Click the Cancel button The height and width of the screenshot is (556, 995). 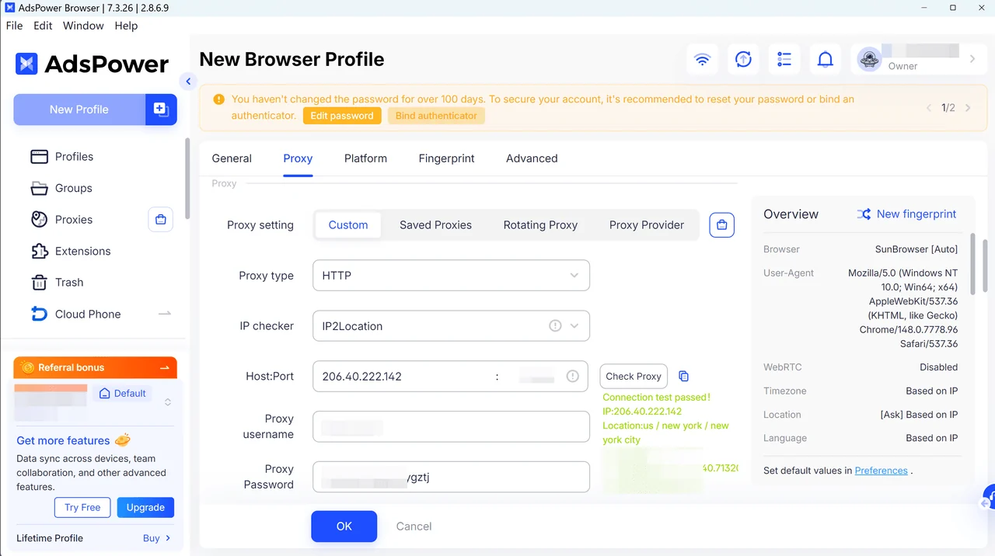[414, 526]
